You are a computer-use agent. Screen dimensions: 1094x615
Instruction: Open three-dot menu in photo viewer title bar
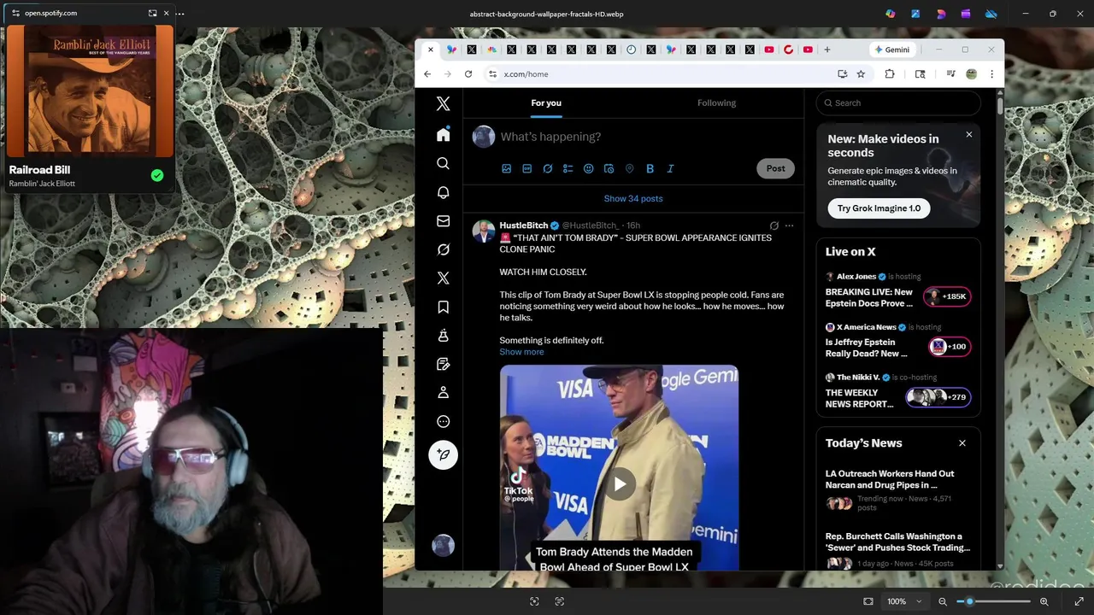179,13
